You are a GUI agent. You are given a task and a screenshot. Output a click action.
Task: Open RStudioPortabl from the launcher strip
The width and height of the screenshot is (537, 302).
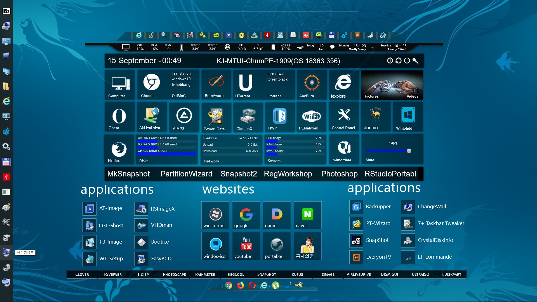tap(390, 174)
